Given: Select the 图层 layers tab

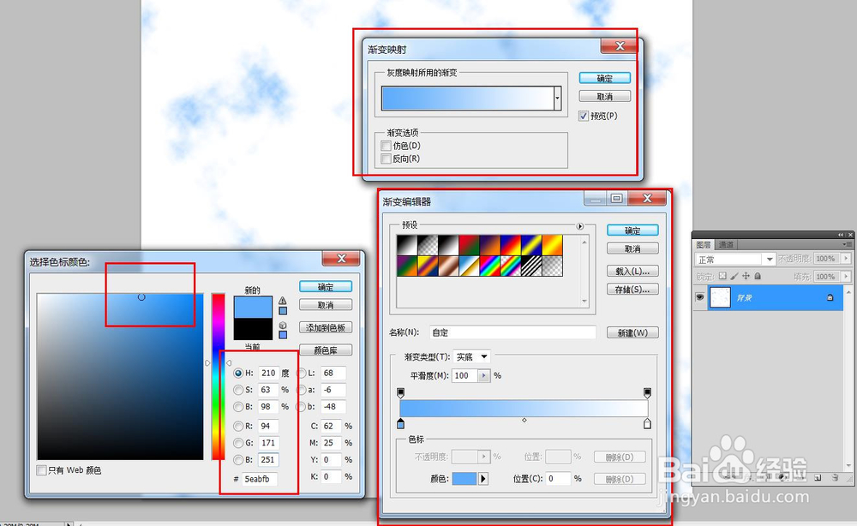Looking at the screenshot, I should tap(704, 243).
